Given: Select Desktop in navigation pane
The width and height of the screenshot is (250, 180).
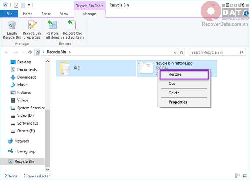Looking at the screenshot, I should [24, 62].
